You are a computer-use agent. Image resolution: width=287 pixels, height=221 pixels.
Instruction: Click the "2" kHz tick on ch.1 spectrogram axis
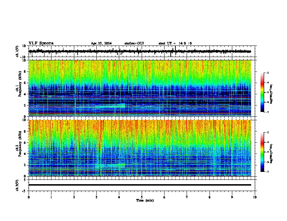point(25,105)
